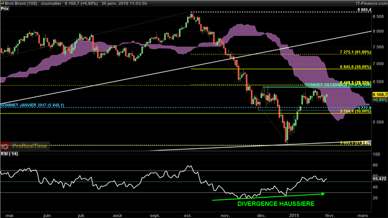Select the SOMMET JANVIER 2017 level label
The image size is (388, 218).
[x=32, y=105]
